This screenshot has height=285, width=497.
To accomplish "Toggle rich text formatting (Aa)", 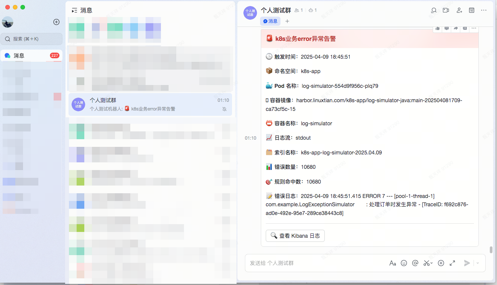I will (x=393, y=263).
